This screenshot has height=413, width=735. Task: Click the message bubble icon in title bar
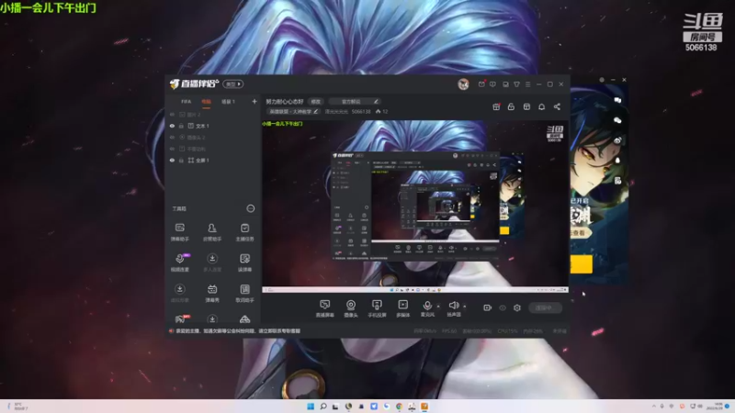point(492,84)
